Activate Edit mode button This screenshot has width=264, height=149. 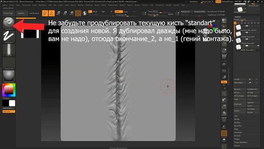(x=45, y=13)
